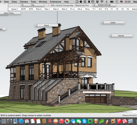The image size is (137, 125).
Task: Click the round button on Shadow Settings panel
Action: point(94,5)
